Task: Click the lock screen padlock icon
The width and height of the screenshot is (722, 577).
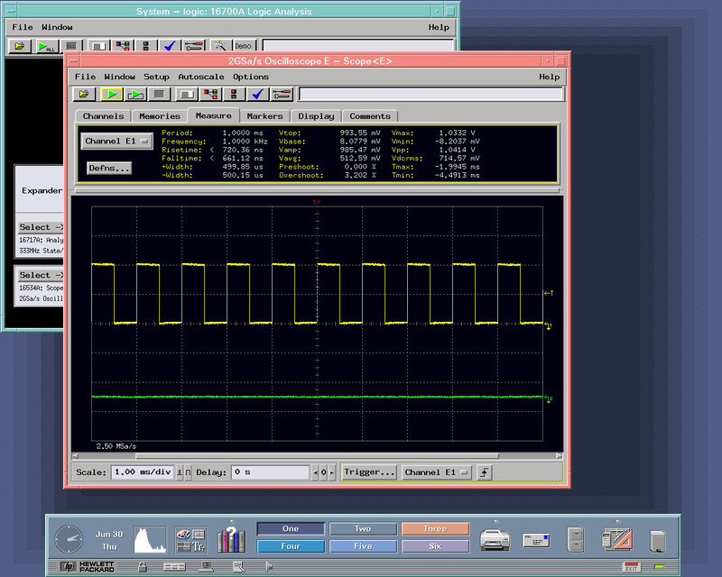Action: point(143,566)
